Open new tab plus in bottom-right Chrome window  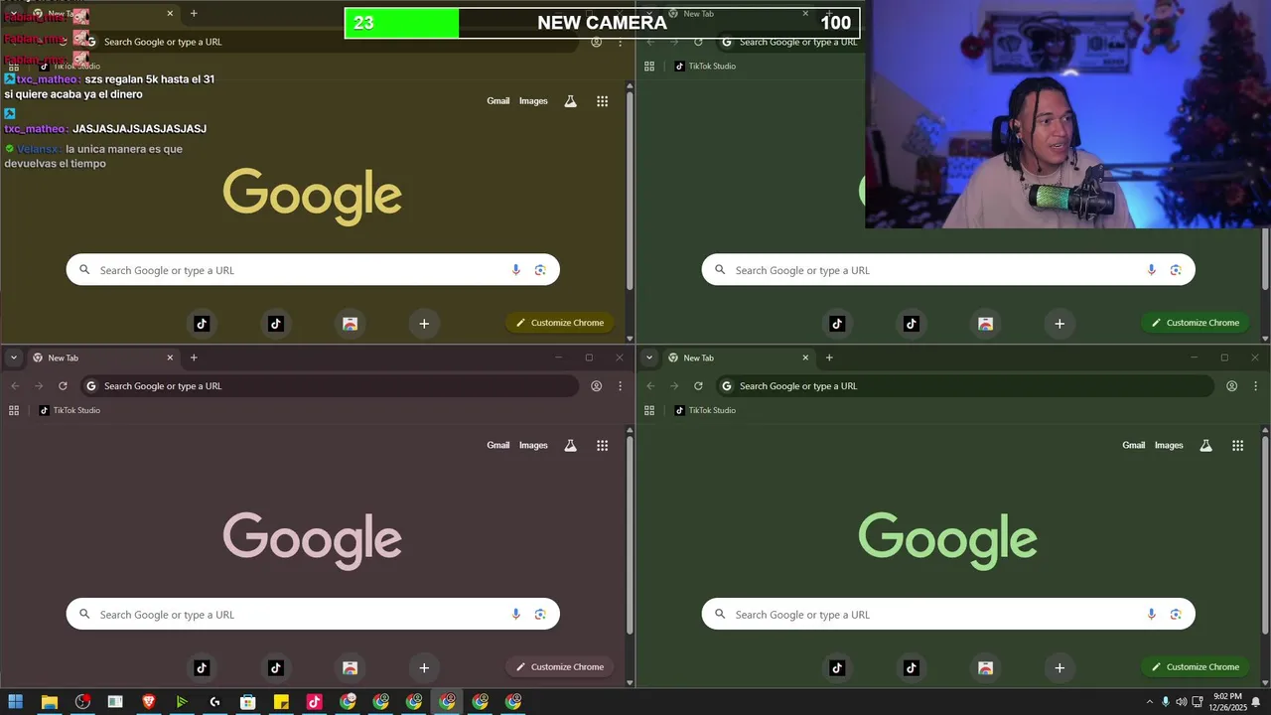coord(829,357)
